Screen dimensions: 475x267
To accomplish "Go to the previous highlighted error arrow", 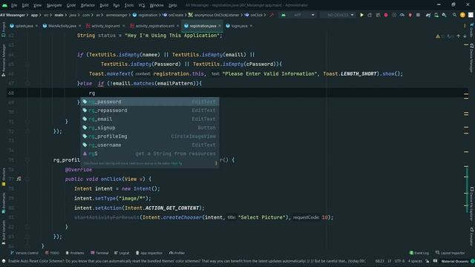I will [x=459, y=36].
